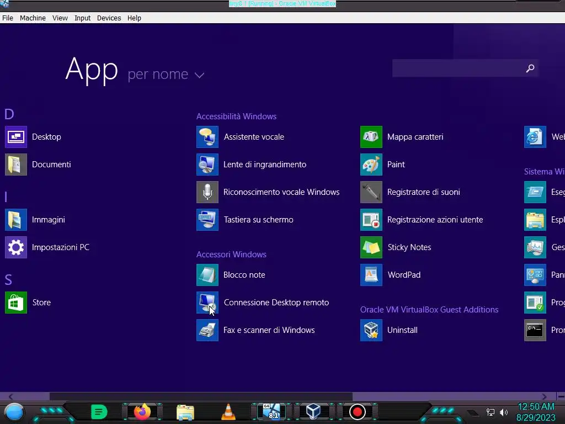Click the scrollbar right arrow
Screen dimensions: 565x424
pos(544,396)
